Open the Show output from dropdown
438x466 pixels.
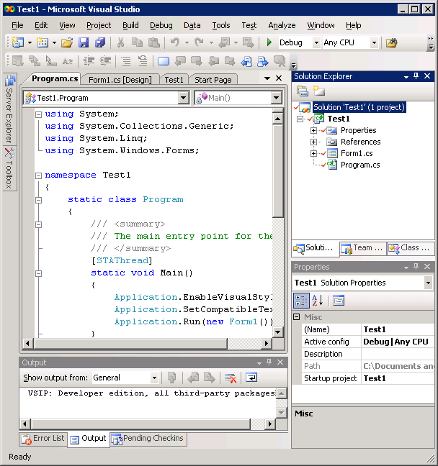coord(154,378)
